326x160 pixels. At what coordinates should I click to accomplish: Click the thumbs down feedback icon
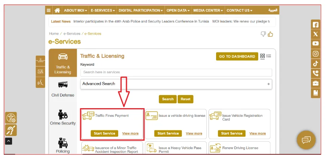coord(263,34)
